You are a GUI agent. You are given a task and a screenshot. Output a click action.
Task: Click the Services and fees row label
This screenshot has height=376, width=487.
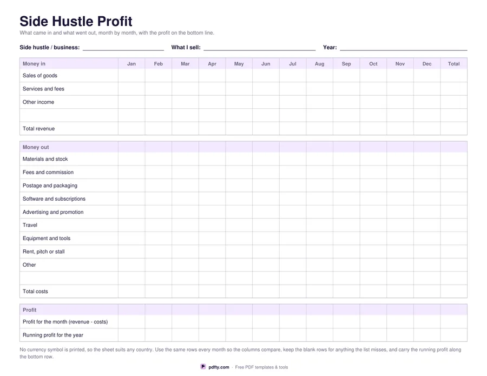tap(43, 89)
